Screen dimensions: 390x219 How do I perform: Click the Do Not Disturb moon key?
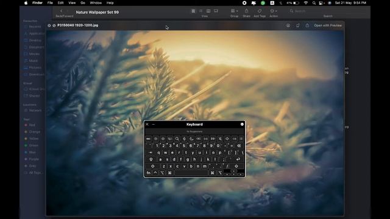[x=191, y=139]
